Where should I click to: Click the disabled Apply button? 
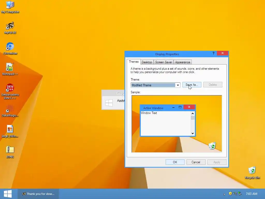[217, 162]
